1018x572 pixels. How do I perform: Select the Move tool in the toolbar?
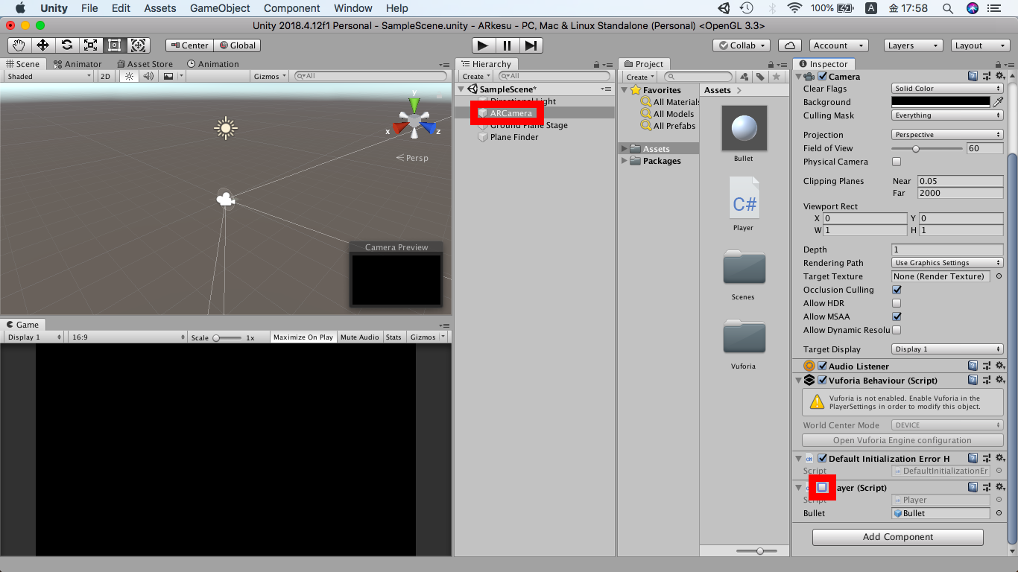pos(42,45)
